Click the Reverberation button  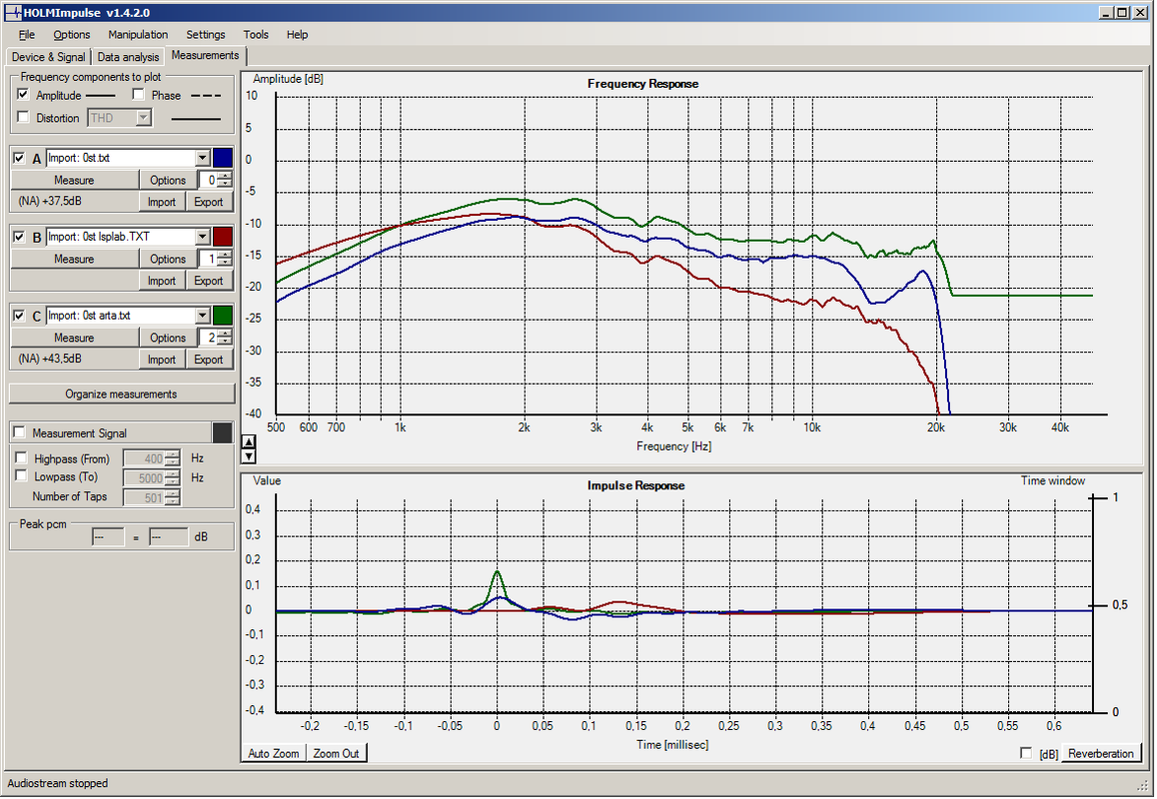(1100, 753)
